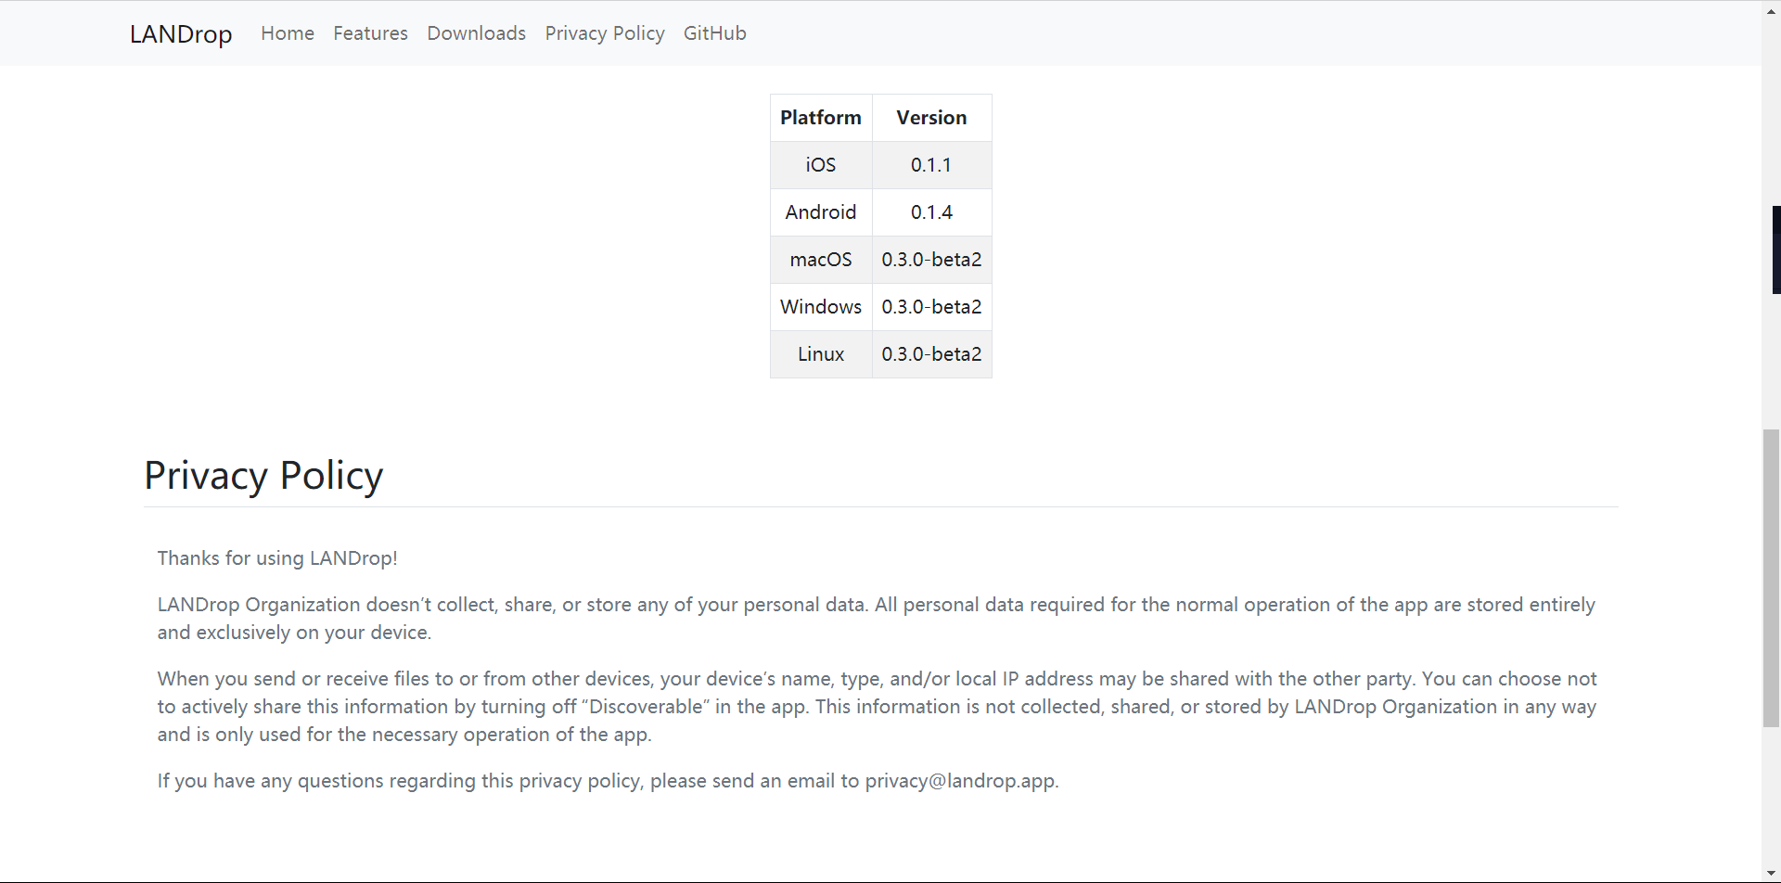This screenshot has height=883, width=1781.
Task: Click the Android version 0.1.4 cell
Action: pyautogui.click(x=931, y=212)
